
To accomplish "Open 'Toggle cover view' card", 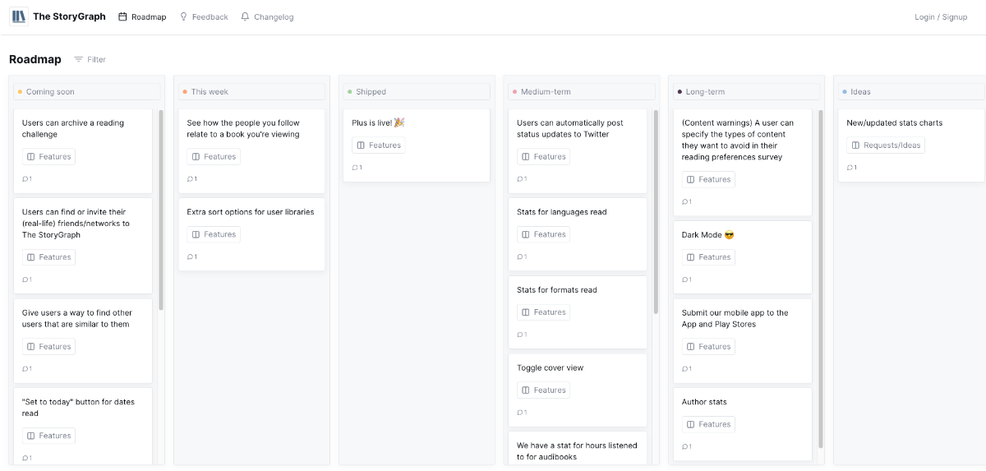I will (578, 390).
